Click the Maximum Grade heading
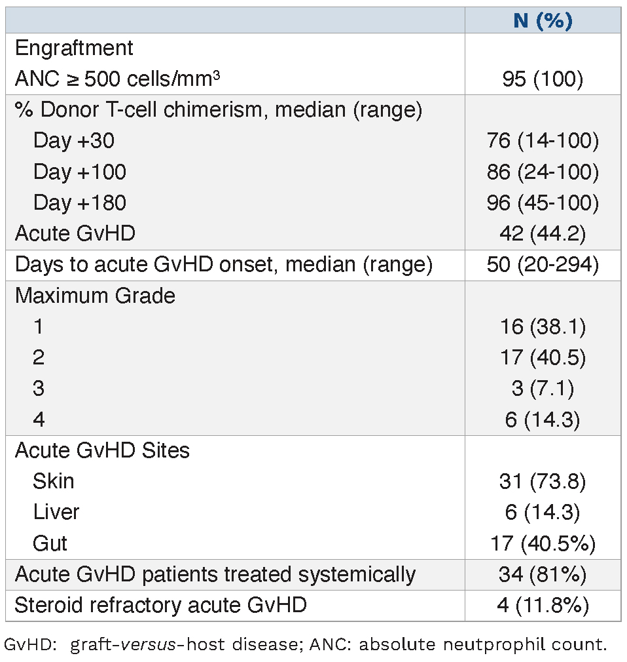The image size is (627, 662). (95, 296)
